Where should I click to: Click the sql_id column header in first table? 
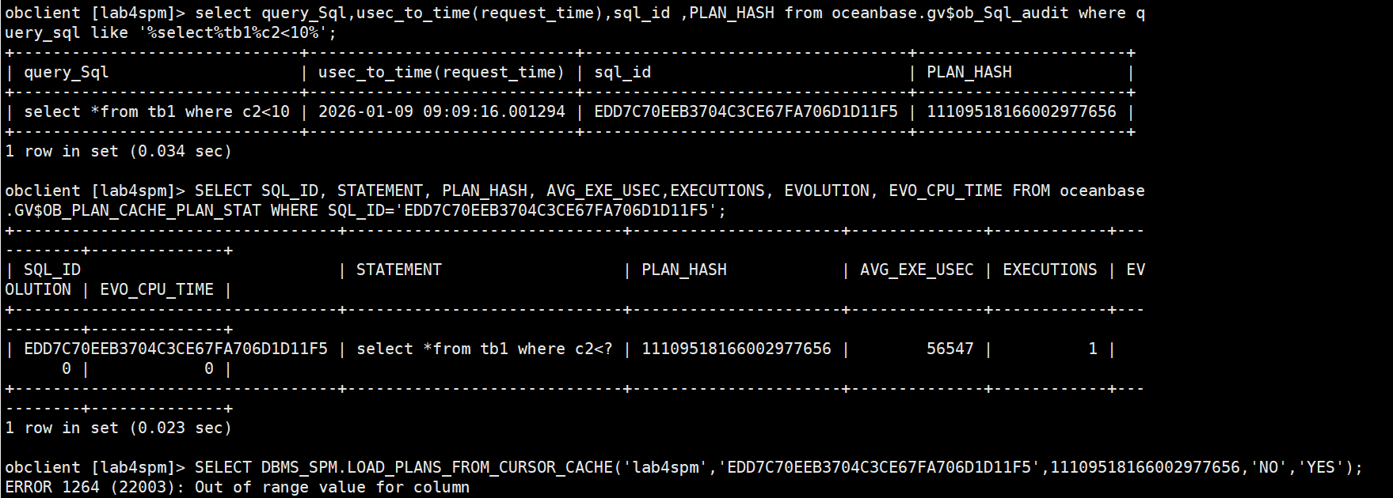click(x=622, y=73)
